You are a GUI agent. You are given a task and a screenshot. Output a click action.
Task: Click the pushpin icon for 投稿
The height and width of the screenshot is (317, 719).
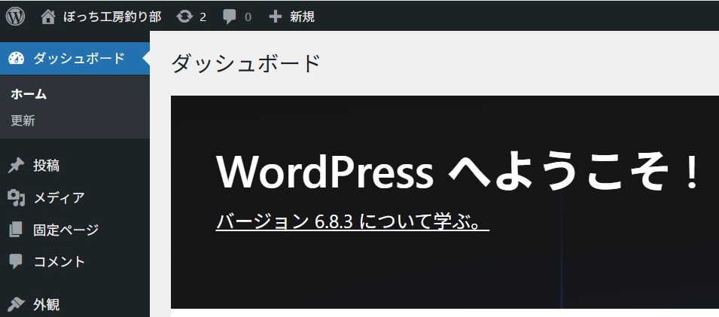tap(17, 166)
